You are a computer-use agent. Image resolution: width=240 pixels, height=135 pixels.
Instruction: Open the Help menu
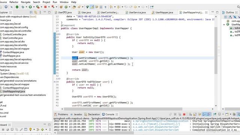[x=73, y=2]
